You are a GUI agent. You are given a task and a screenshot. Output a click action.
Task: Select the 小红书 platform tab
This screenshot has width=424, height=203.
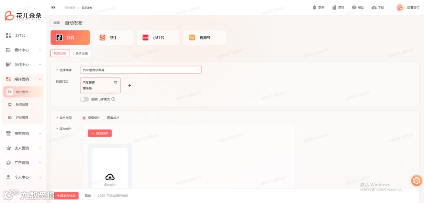click(158, 38)
